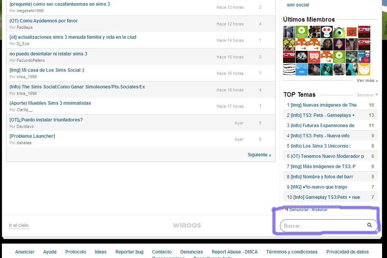
Task: View author FacundoPallero's profile
Action: pyautogui.click(x=31, y=60)
